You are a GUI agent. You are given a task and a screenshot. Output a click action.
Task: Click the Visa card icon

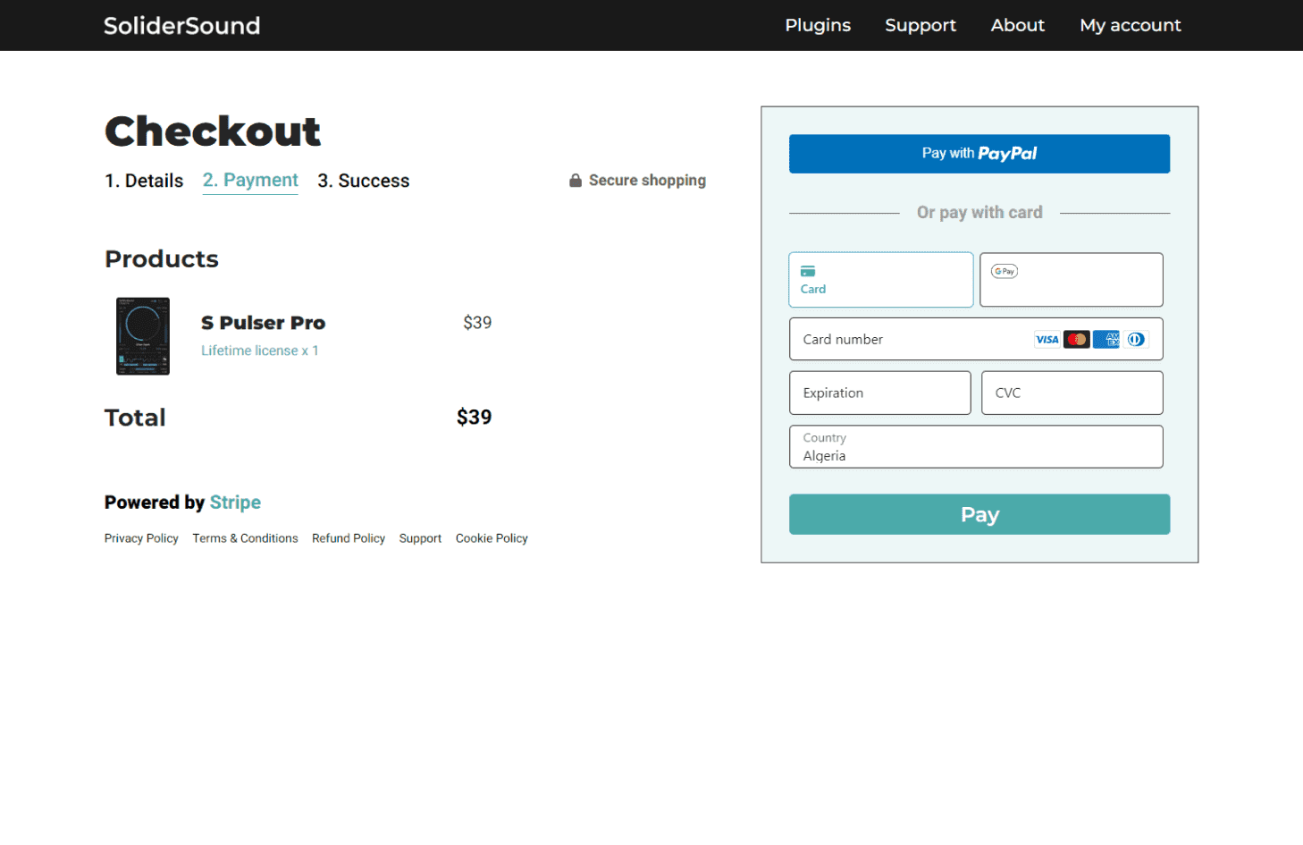coord(1047,340)
